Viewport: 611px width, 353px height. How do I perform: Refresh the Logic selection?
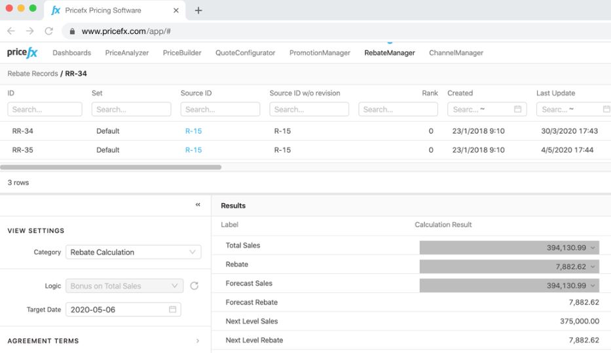coord(194,286)
